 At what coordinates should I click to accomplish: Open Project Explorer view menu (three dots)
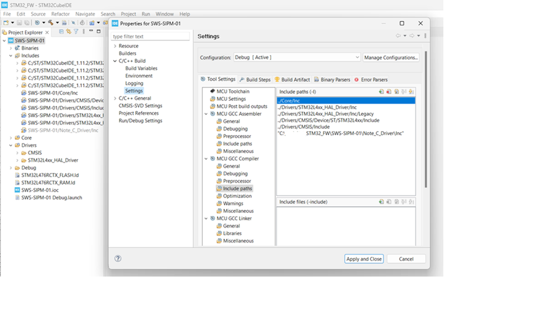(x=84, y=31)
